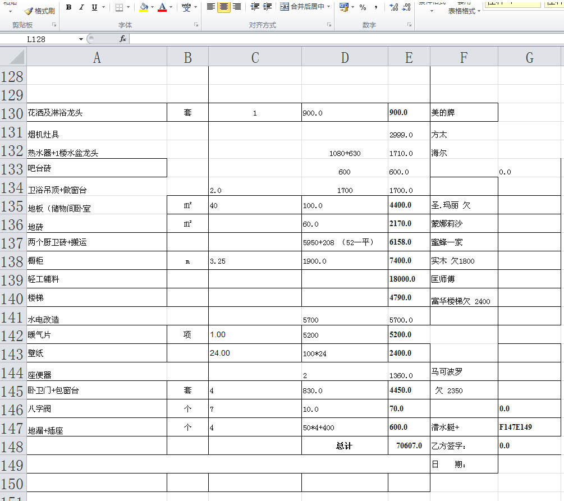Screen dimensions: 564x501
Task: Toggle italic formatting
Action: [x=81, y=7]
